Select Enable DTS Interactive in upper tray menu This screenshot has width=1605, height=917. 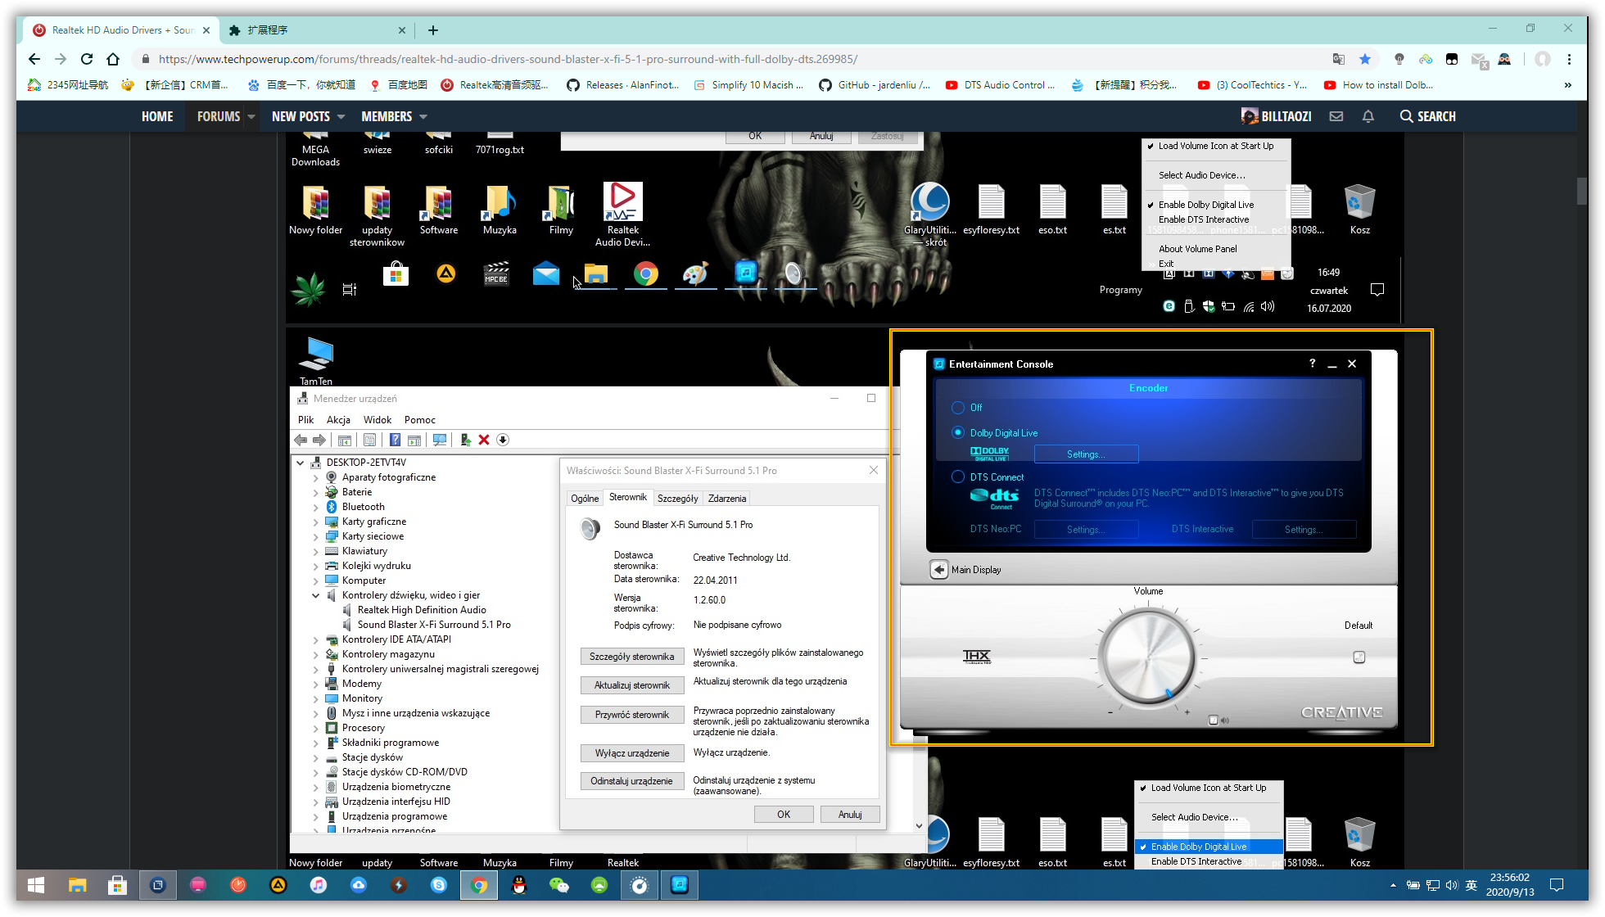click(x=1204, y=219)
